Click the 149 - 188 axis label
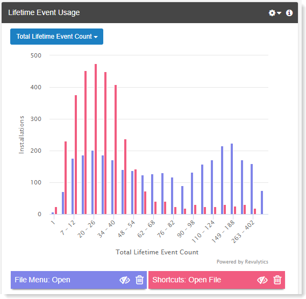 click(x=223, y=231)
